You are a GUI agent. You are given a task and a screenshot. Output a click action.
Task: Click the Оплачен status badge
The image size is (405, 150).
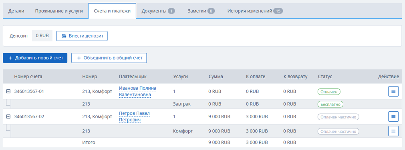point(329,91)
